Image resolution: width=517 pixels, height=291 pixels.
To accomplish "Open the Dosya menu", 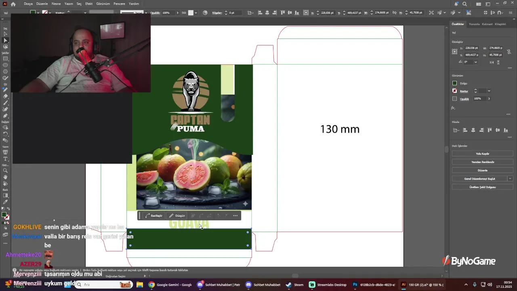I will click(28, 4).
